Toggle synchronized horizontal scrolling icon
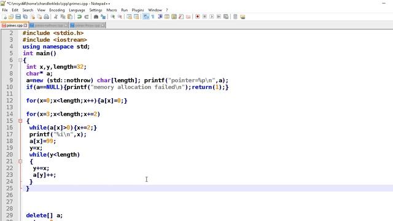 (136, 17)
